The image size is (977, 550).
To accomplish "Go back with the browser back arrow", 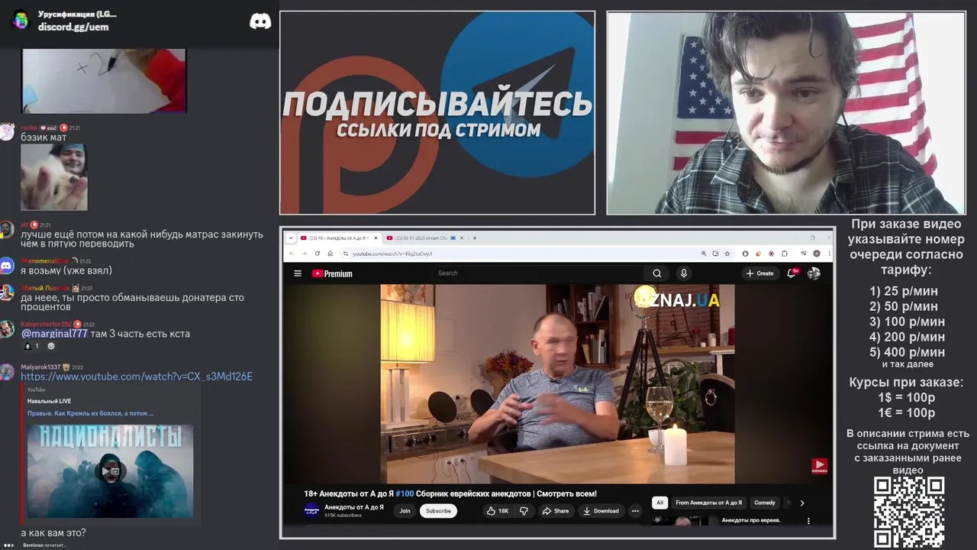I will (x=291, y=254).
